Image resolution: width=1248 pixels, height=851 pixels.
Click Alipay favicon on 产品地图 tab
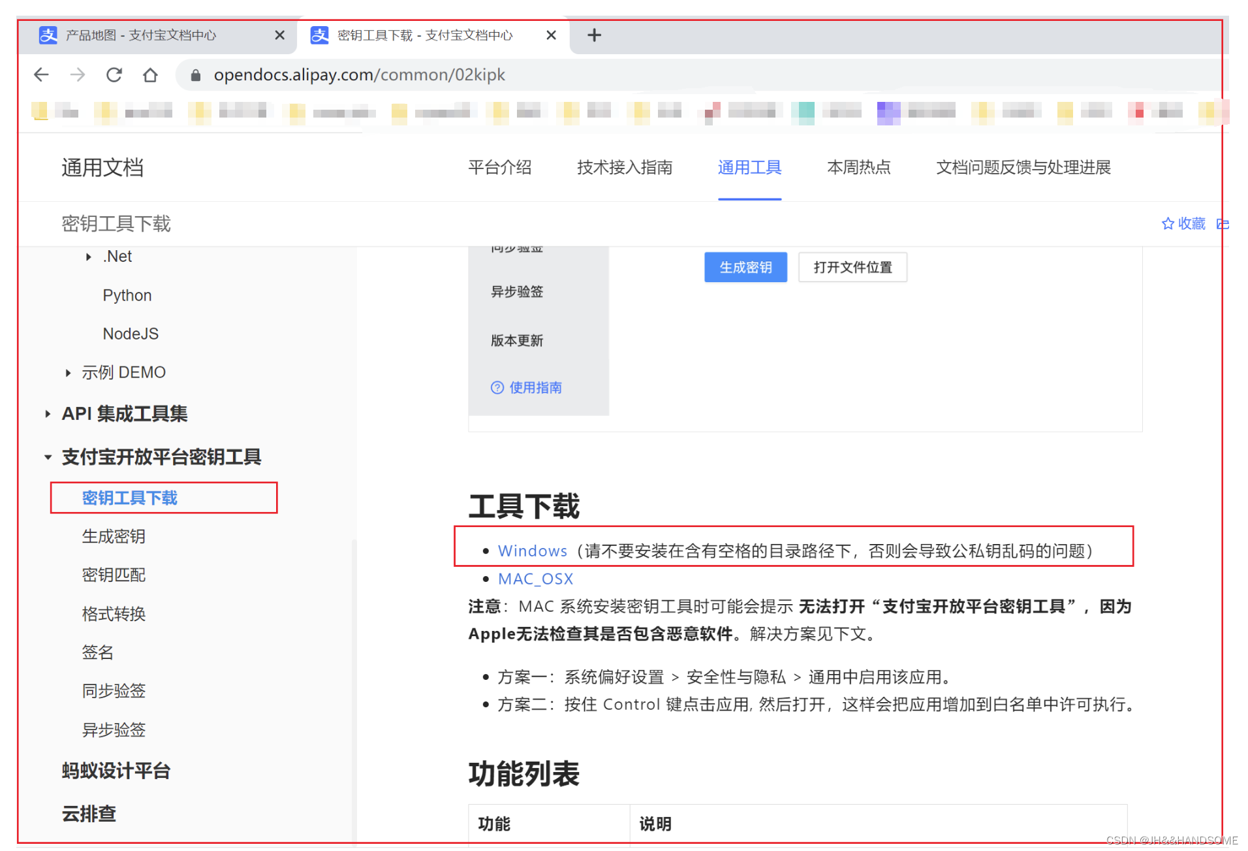(48, 35)
